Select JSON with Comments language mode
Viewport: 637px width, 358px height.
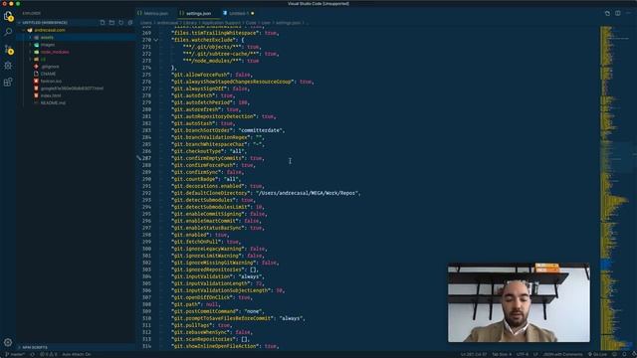point(562,354)
